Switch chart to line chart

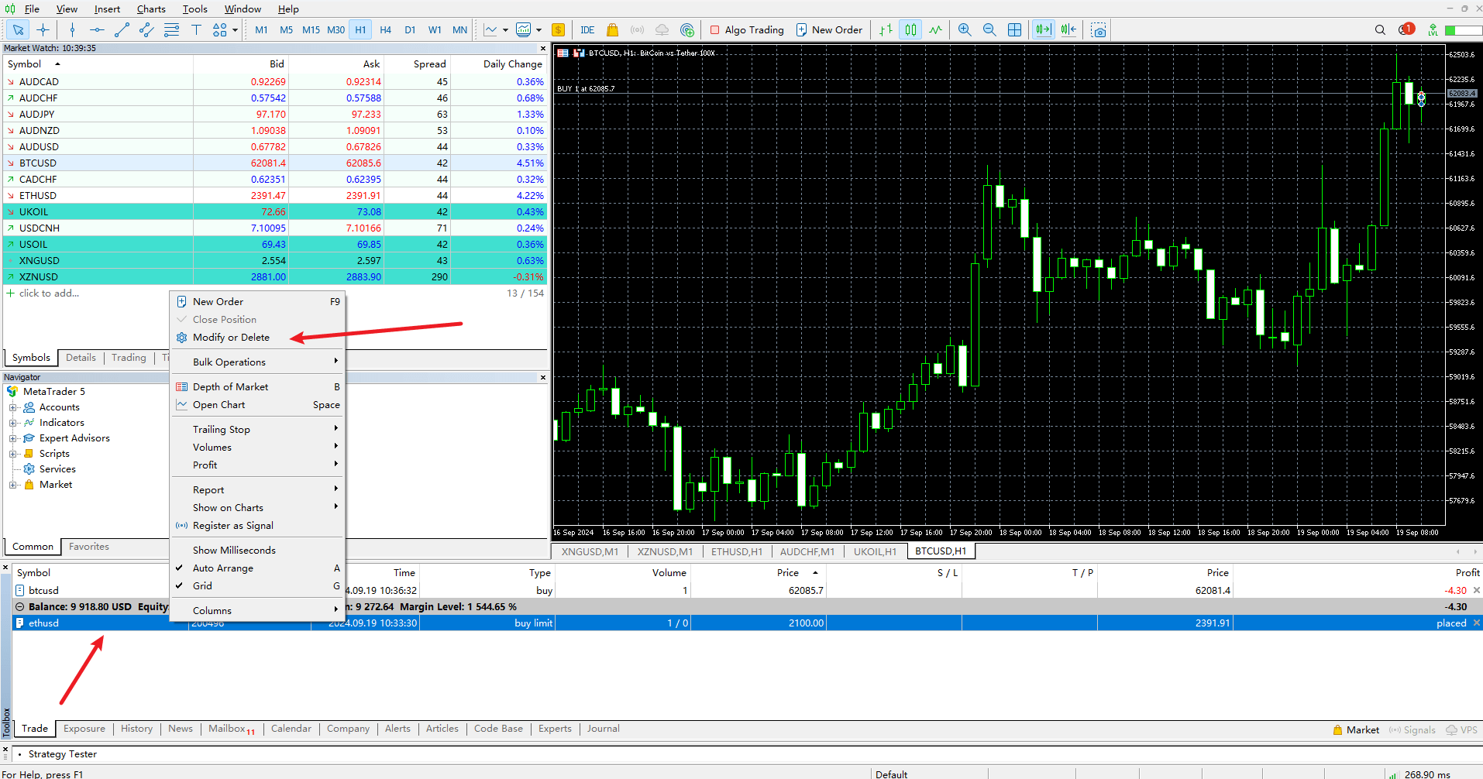coord(936,30)
